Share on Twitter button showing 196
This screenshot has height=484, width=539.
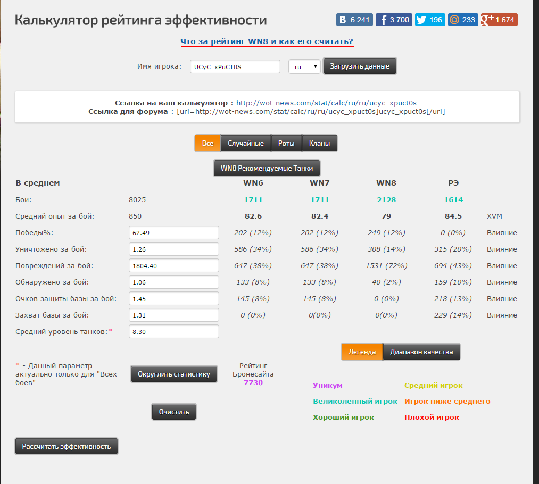pyautogui.click(x=430, y=20)
